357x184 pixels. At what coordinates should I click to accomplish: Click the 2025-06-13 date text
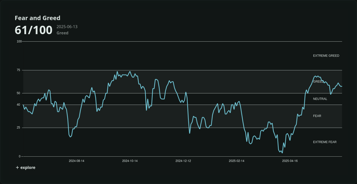pos(67,27)
